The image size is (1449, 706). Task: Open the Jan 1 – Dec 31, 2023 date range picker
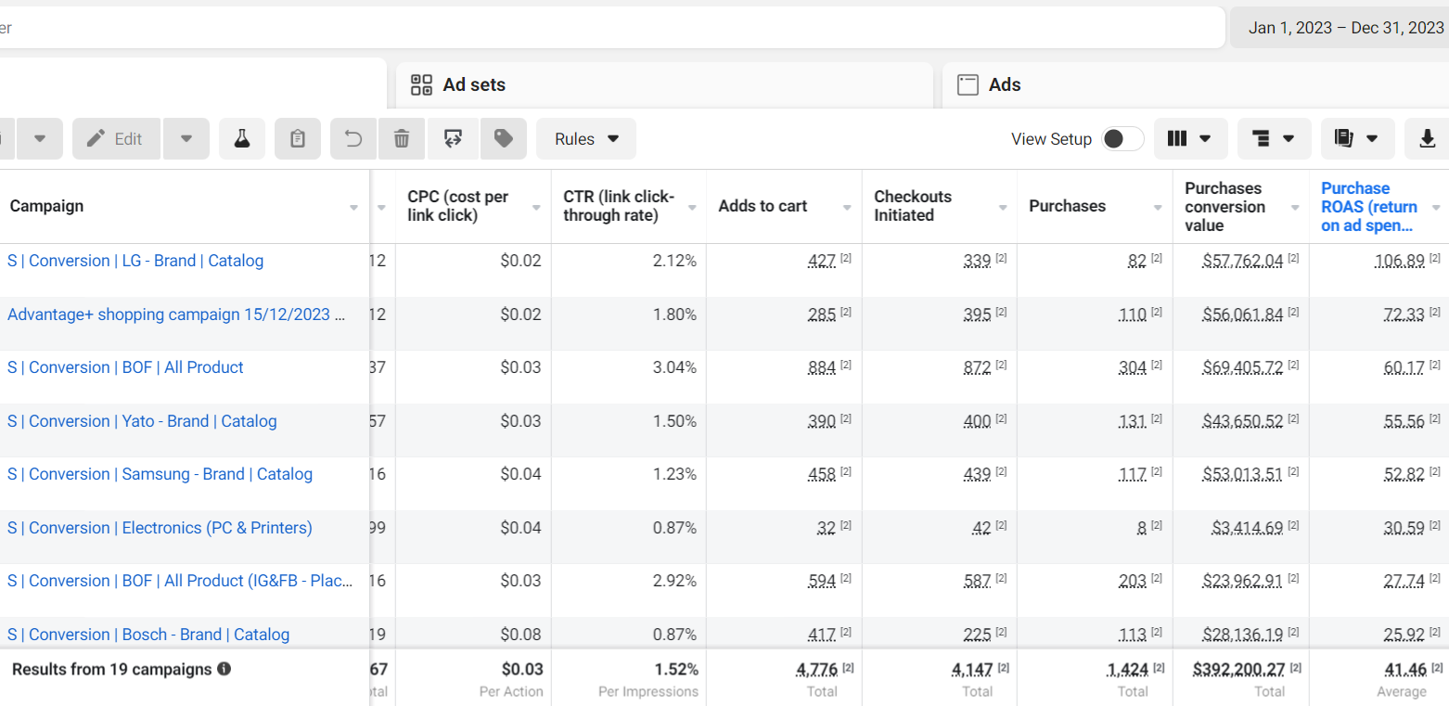coord(1345,28)
